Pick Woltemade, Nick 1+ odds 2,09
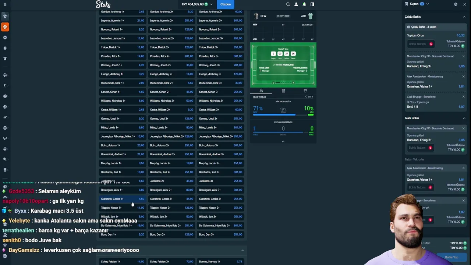 pos(123,83)
